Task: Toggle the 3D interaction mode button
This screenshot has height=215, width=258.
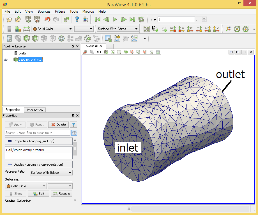Action: 99,52
